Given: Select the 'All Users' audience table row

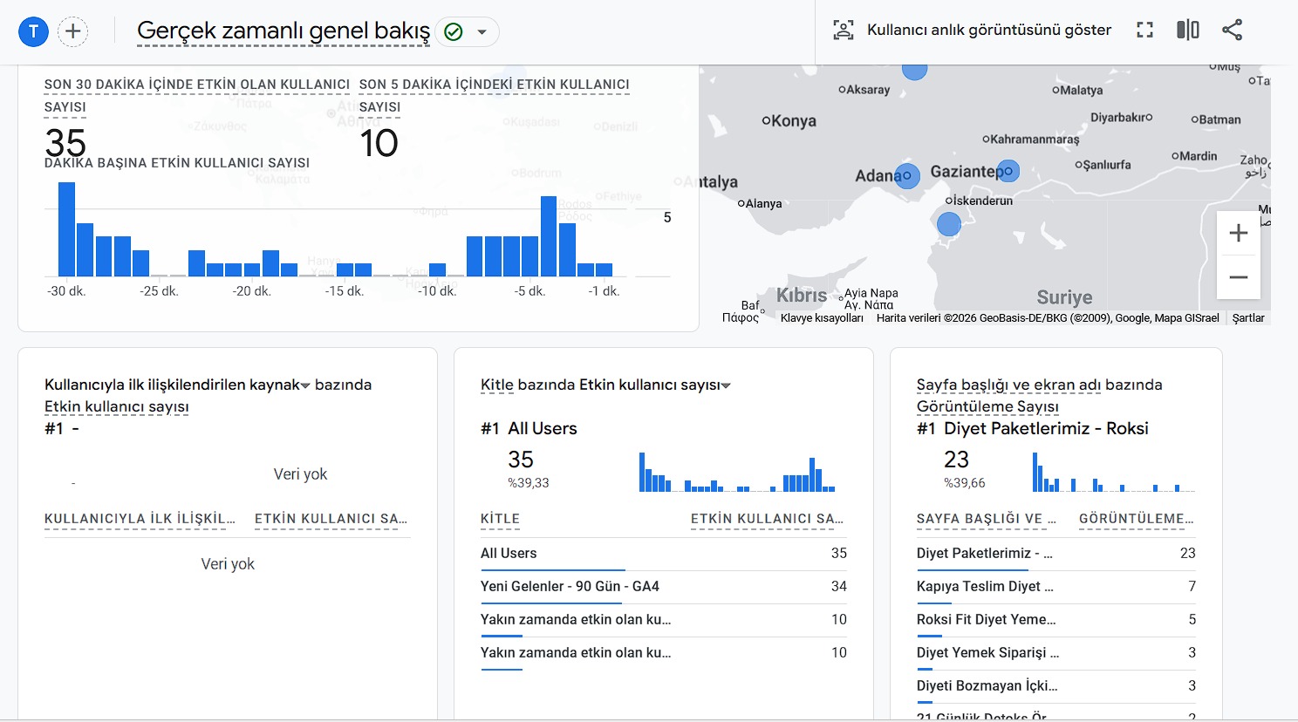Looking at the screenshot, I should point(509,553).
